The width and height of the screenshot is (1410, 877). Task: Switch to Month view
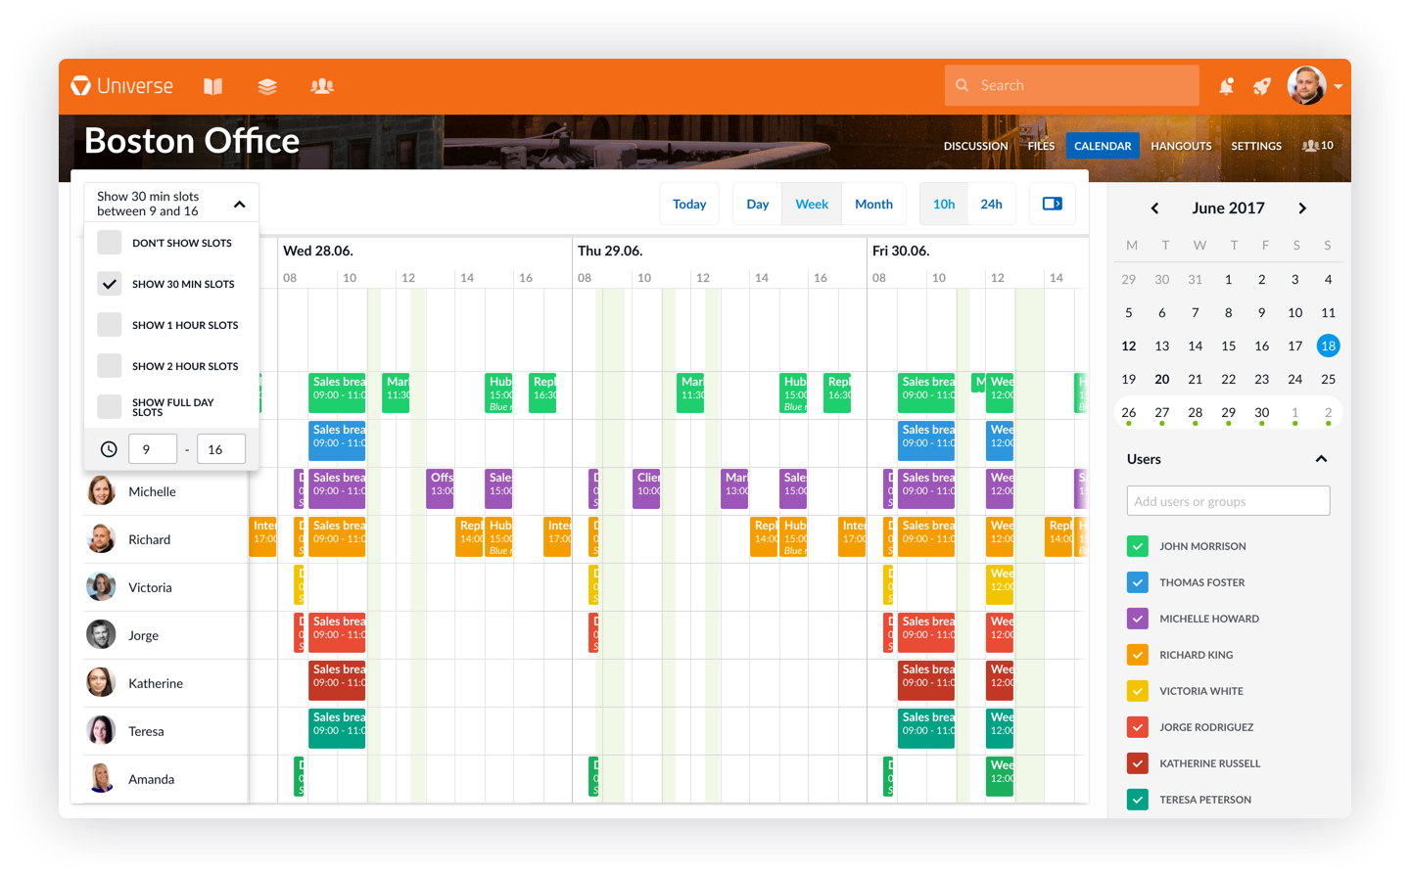coord(873,204)
